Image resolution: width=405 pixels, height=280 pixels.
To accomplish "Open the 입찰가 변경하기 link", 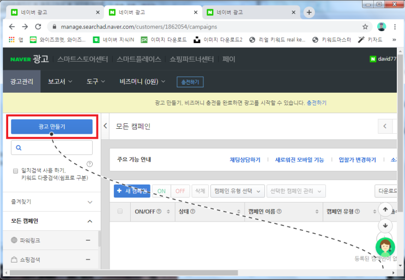I will coord(357,160).
